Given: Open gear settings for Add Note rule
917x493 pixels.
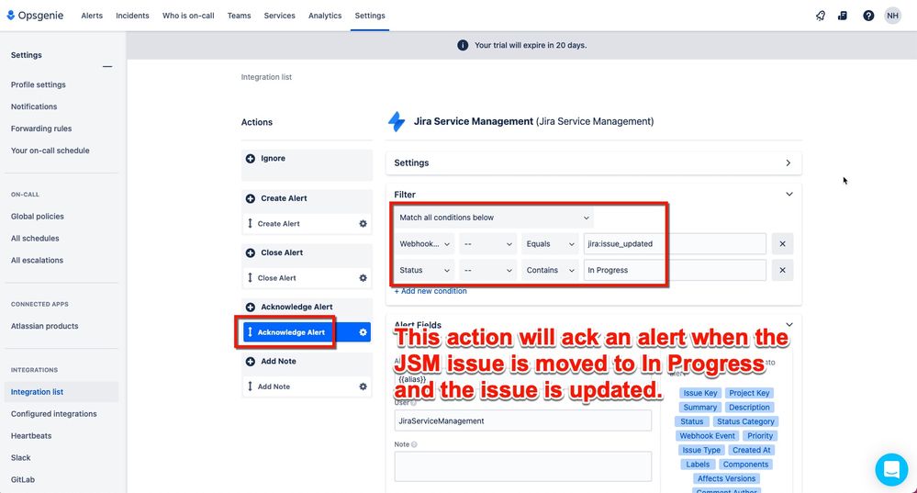Looking at the screenshot, I should (x=363, y=387).
